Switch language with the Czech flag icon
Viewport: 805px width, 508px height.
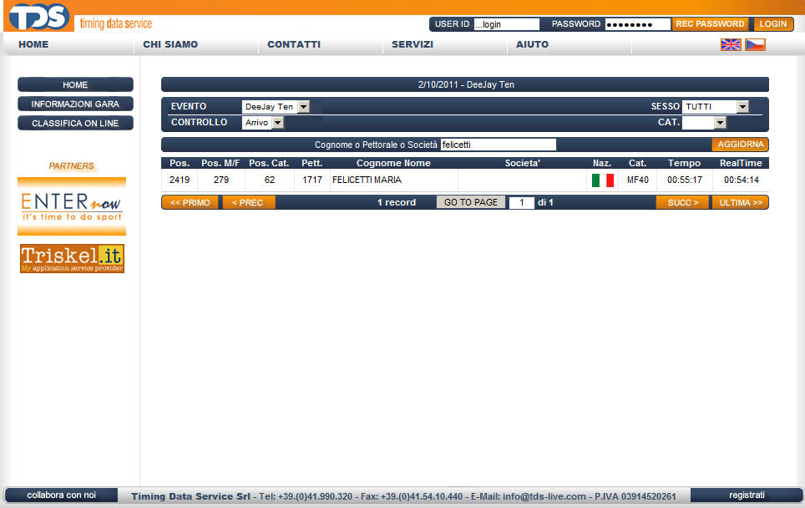[x=755, y=44]
